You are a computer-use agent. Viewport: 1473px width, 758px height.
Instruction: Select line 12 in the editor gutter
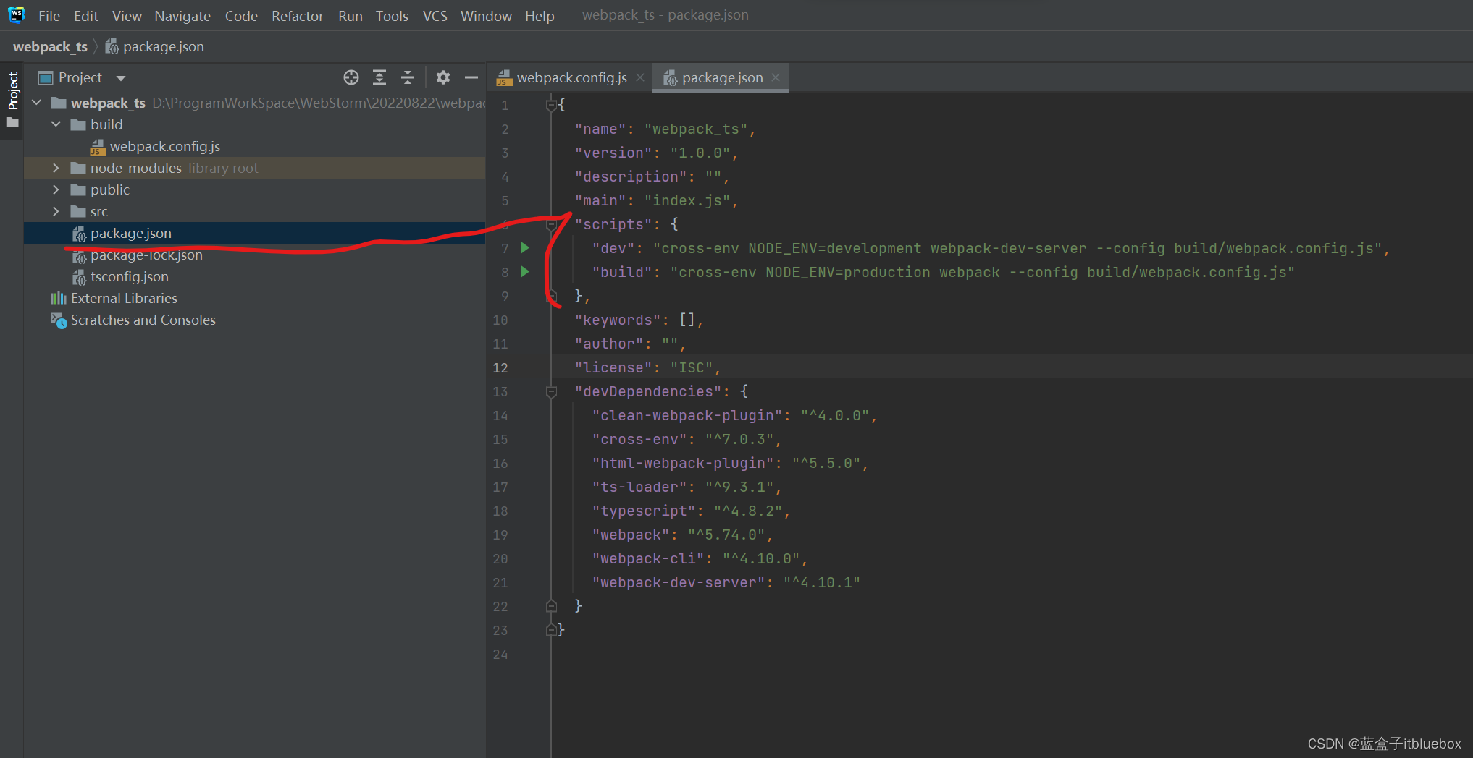tap(500, 367)
